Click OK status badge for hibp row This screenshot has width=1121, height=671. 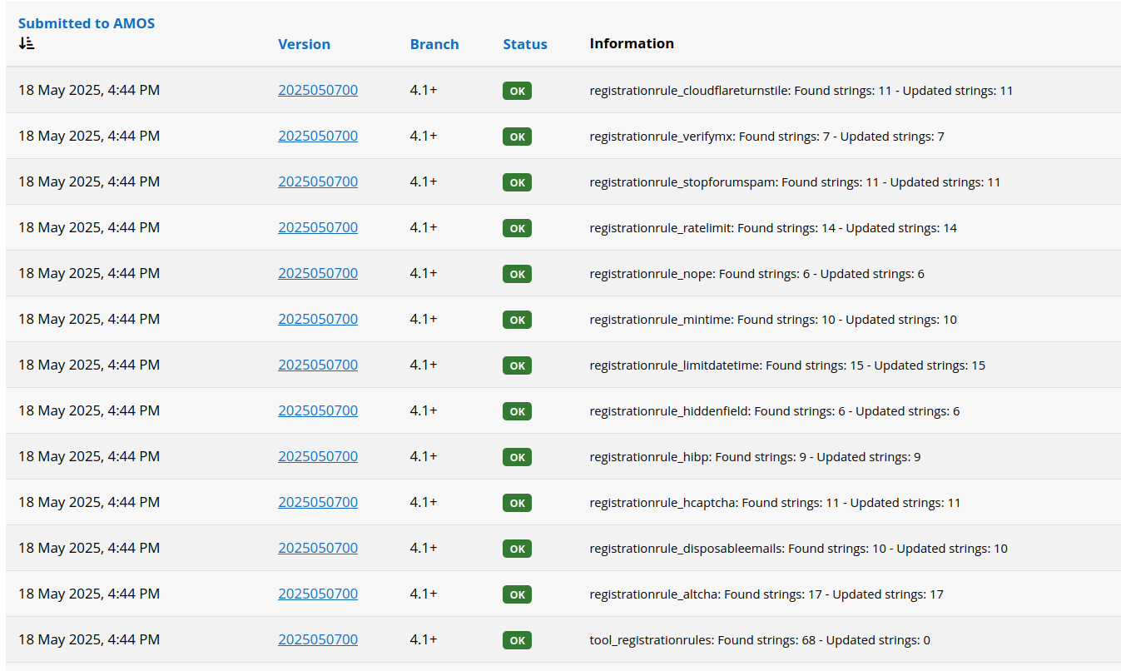(517, 457)
